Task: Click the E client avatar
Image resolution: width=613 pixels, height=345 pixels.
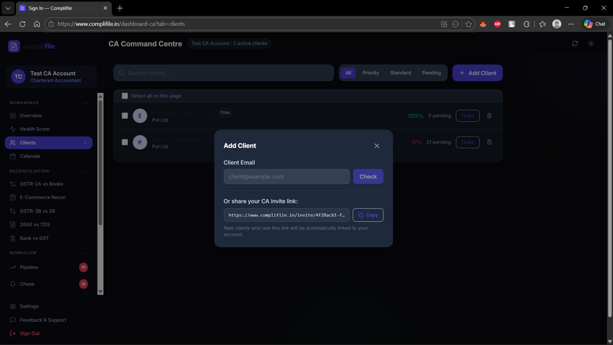Action: coord(140,116)
